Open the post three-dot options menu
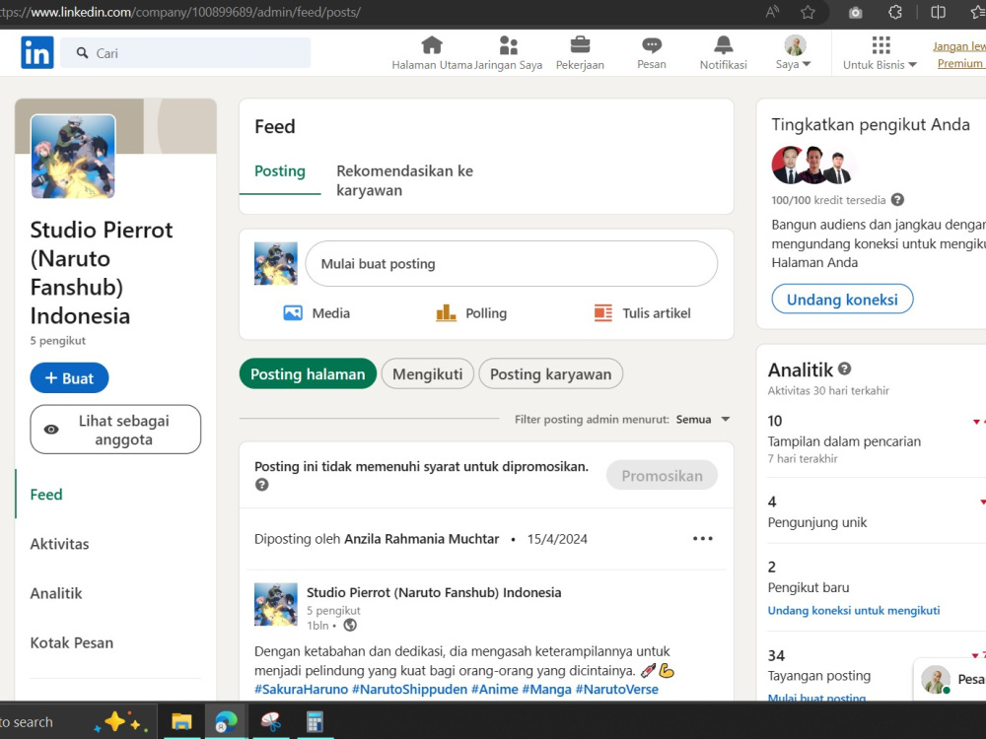The image size is (986, 739). (702, 539)
